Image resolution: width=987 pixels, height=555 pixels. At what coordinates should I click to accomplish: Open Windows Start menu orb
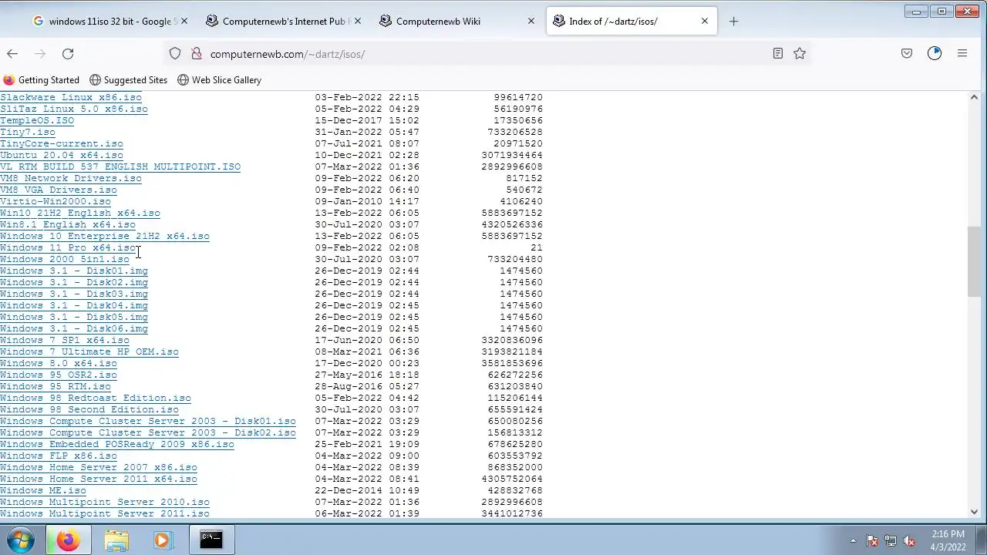(21, 540)
